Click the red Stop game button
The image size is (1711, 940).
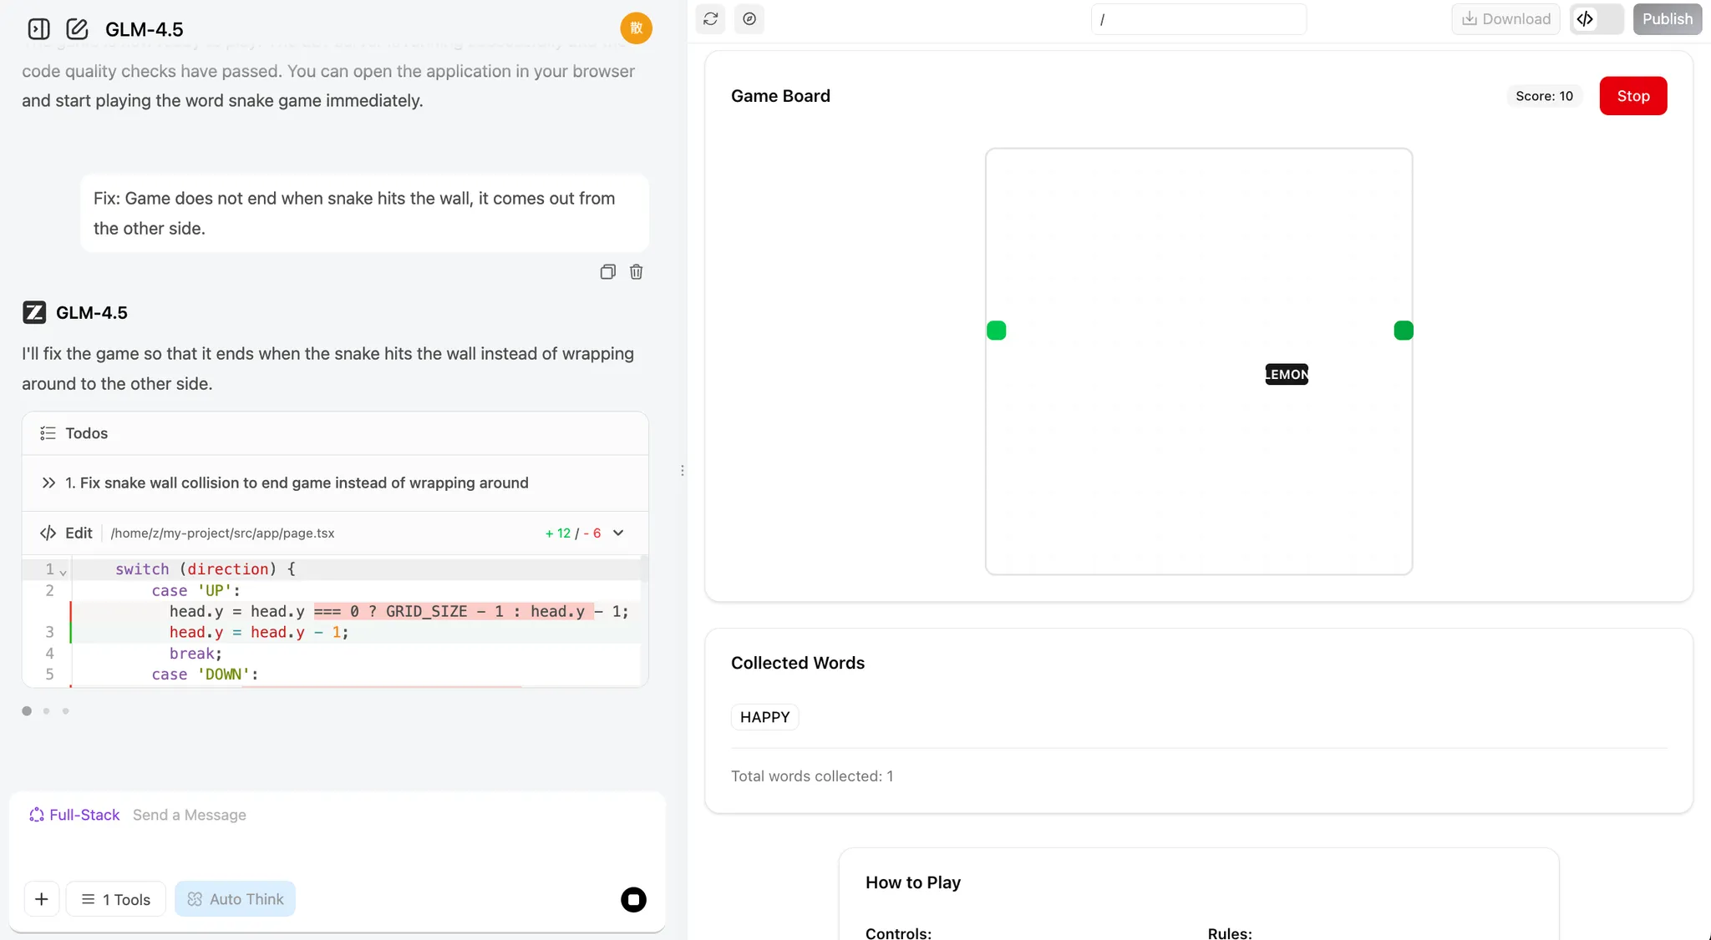pos(1632,96)
